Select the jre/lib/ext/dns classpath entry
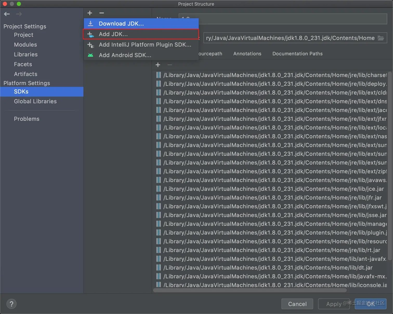The width and height of the screenshot is (393, 314). point(270,101)
